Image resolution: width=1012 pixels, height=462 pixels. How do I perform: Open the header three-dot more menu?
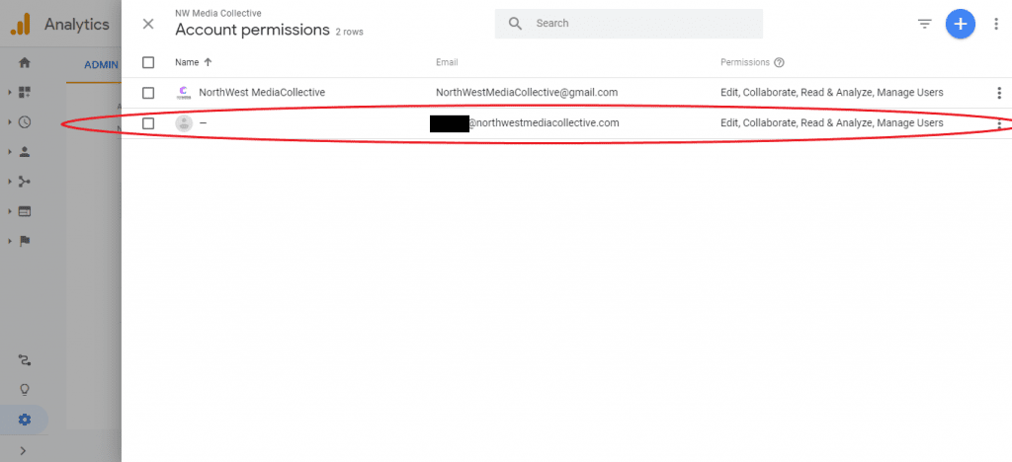pos(996,24)
